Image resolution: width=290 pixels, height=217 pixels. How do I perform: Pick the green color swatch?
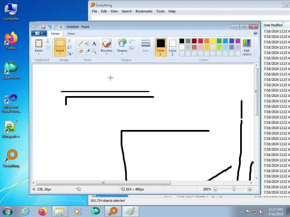tap(219, 41)
